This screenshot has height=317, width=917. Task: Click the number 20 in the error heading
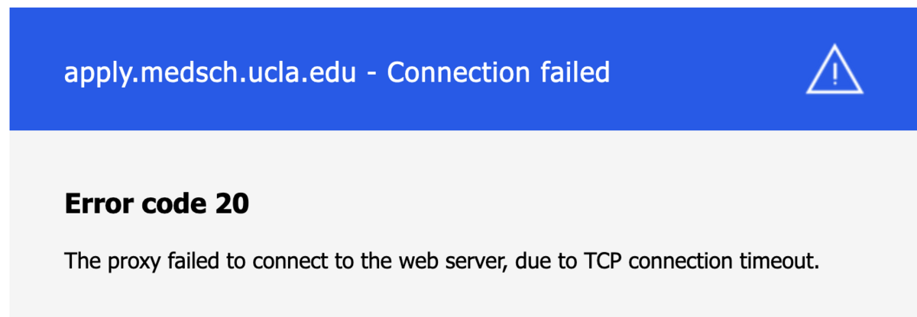point(233,204)
